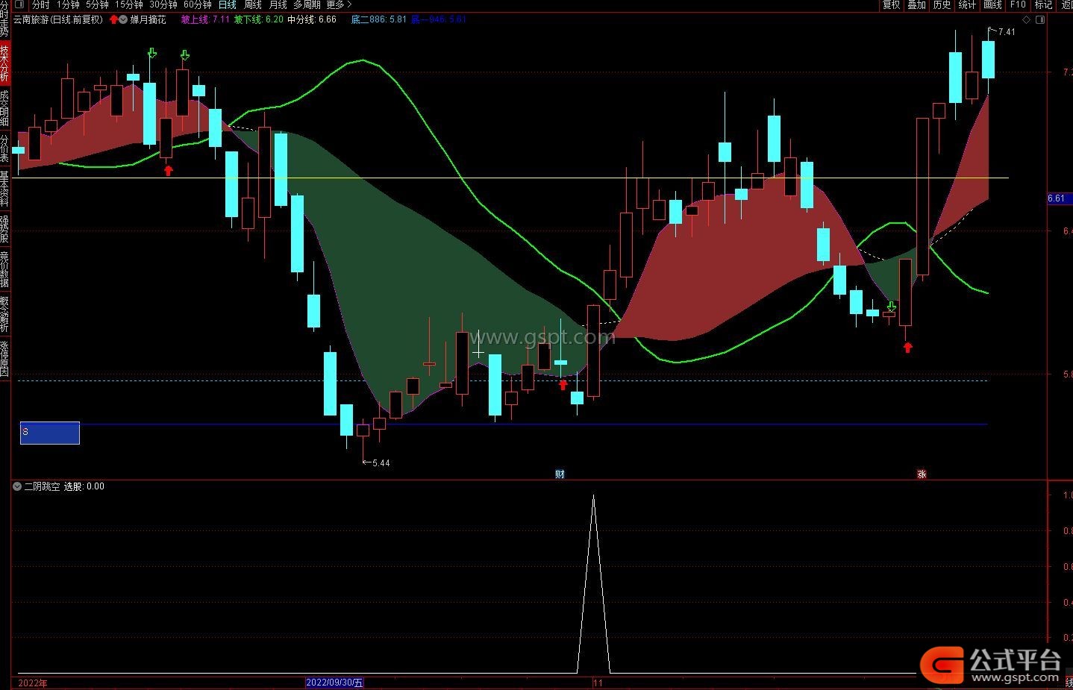The height and width of the screenshot is (690, 1073).
Task: Open the 涨停原因 sidebar tab
Action: (4, 359)
